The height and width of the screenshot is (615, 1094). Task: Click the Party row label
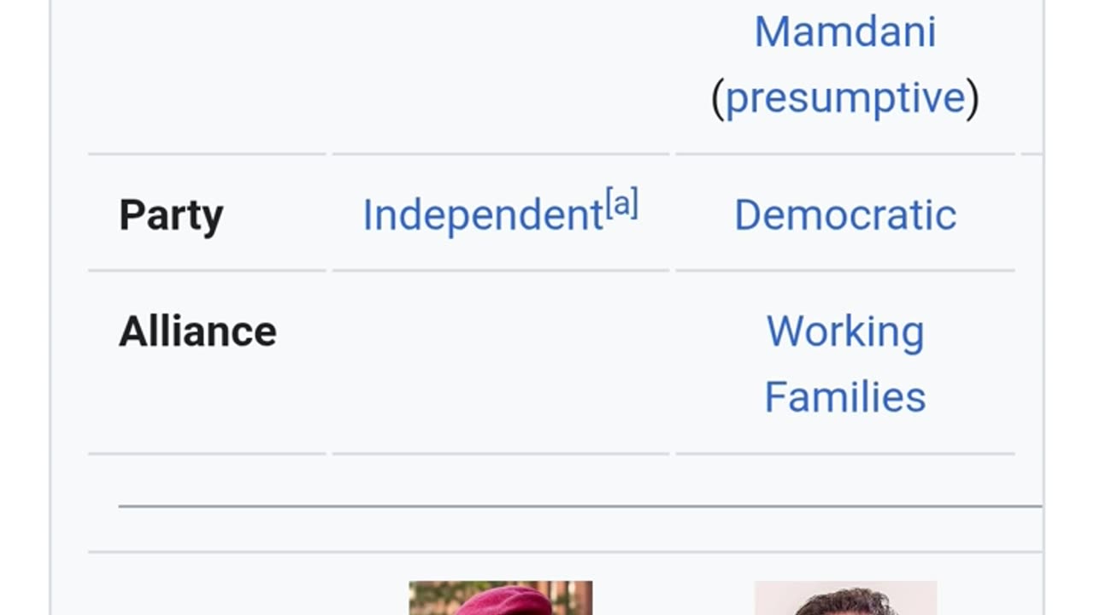tap(171, 215)
